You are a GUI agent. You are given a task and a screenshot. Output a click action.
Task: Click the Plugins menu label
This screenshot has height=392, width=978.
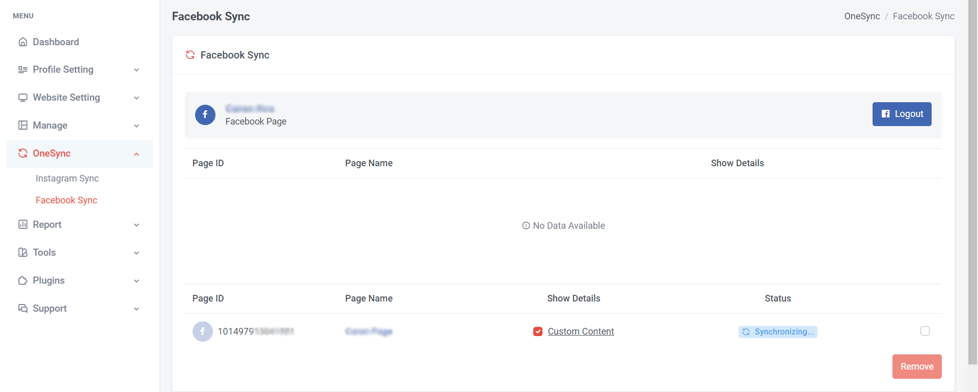click(49, 281)
